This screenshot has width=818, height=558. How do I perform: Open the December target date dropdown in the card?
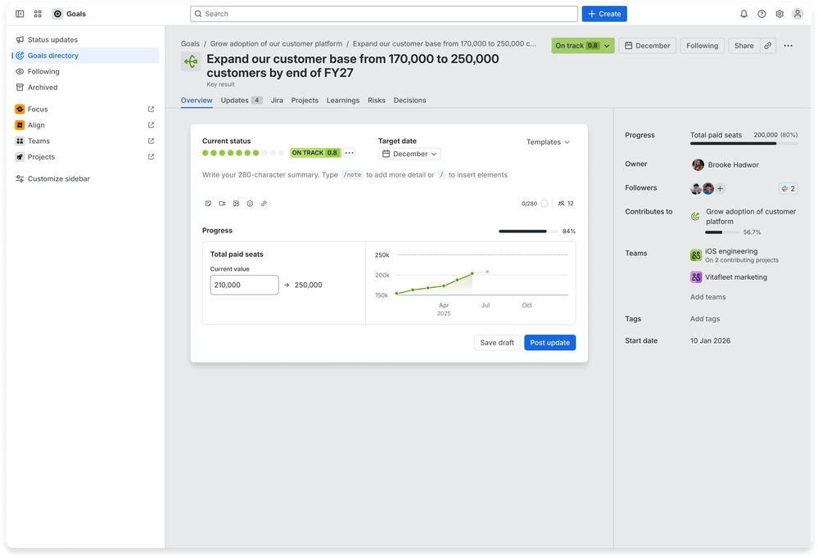pyautogui.click(x=409, y=155)
